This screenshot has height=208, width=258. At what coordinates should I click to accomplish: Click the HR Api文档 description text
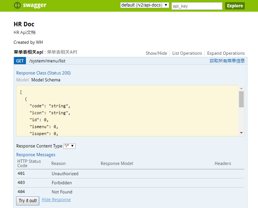pos(24,32)
